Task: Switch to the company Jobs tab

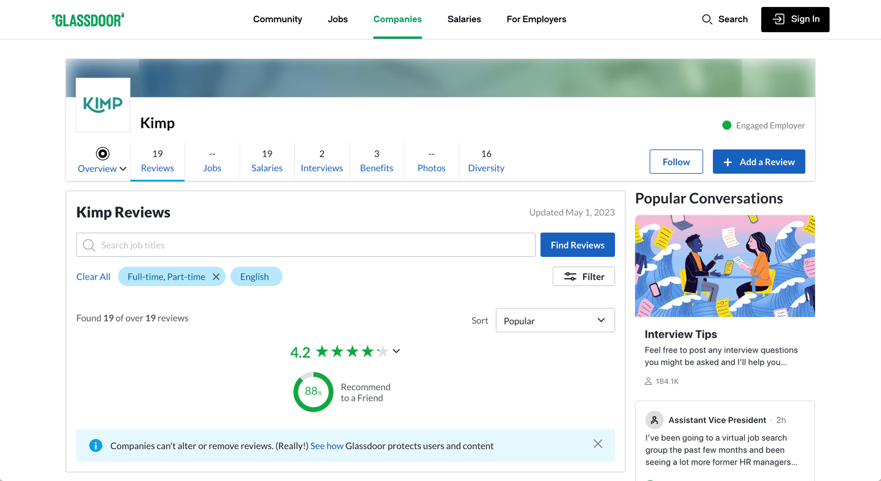Action: pyautogui.click(x=212, y=161)
